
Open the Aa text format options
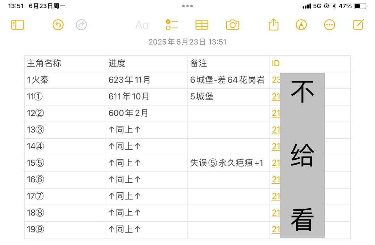point(142,25)
